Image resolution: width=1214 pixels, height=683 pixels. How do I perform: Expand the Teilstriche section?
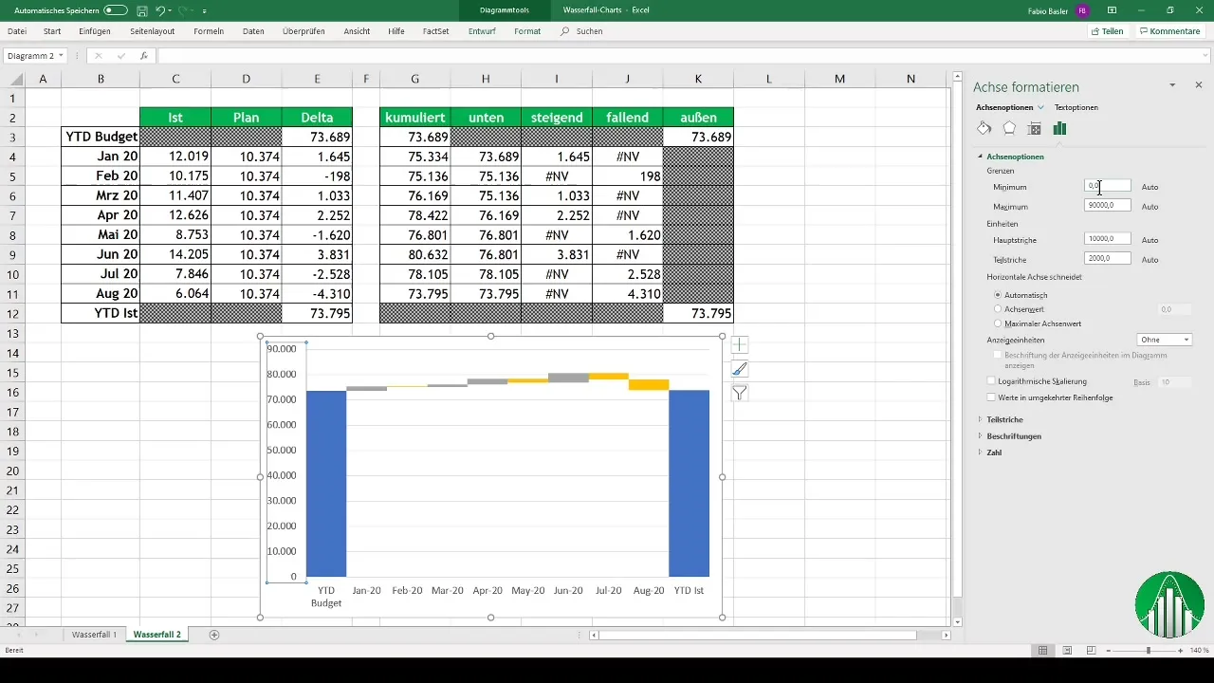pos(980,418)
